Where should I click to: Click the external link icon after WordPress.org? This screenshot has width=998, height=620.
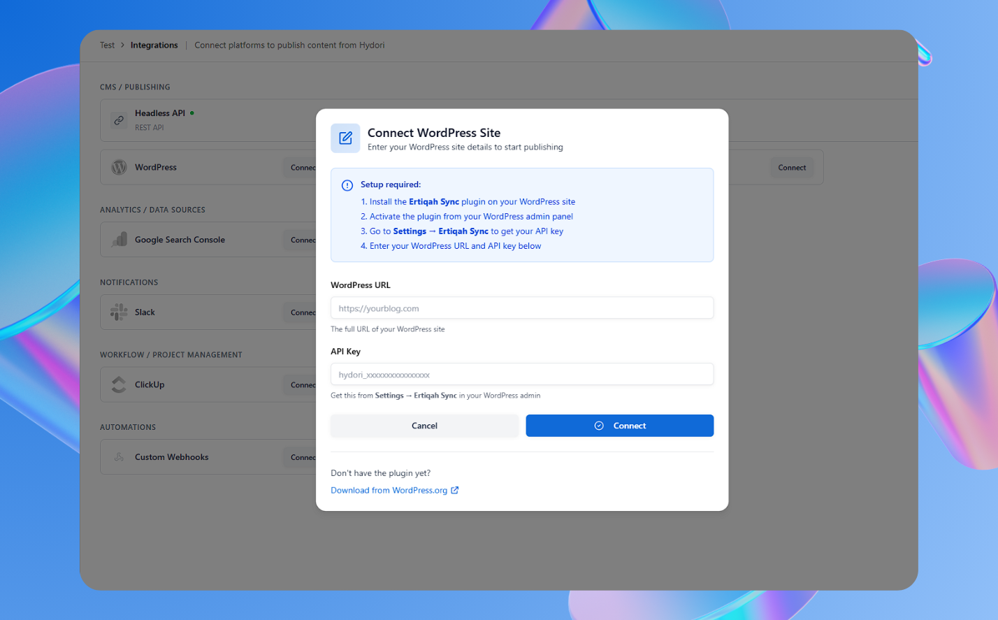(x=454, y=490)
